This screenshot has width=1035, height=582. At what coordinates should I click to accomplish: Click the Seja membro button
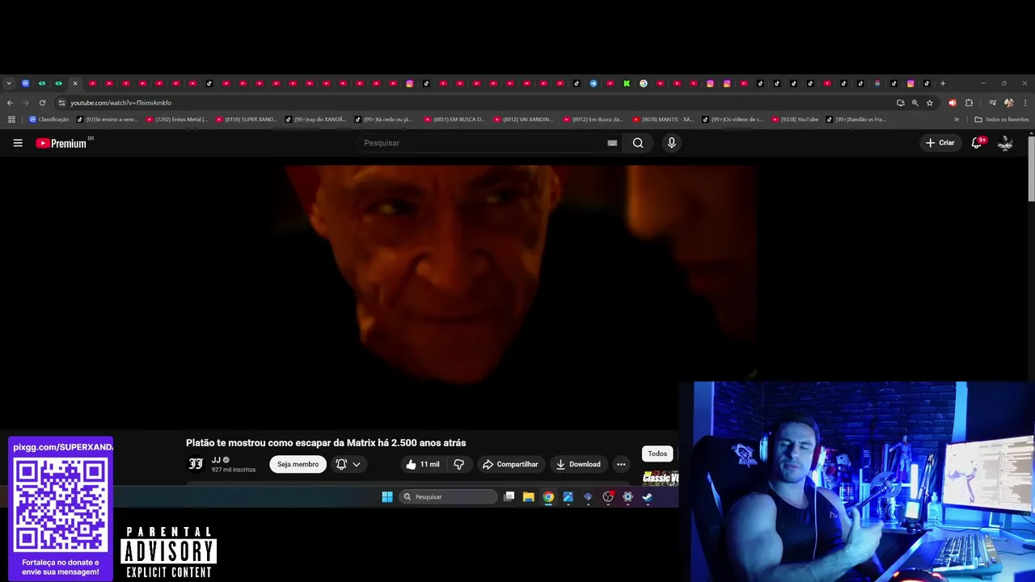pos(298,464)
